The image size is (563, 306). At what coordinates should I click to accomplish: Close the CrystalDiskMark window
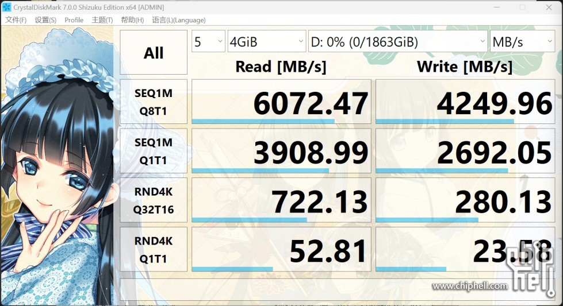point(549,7)
